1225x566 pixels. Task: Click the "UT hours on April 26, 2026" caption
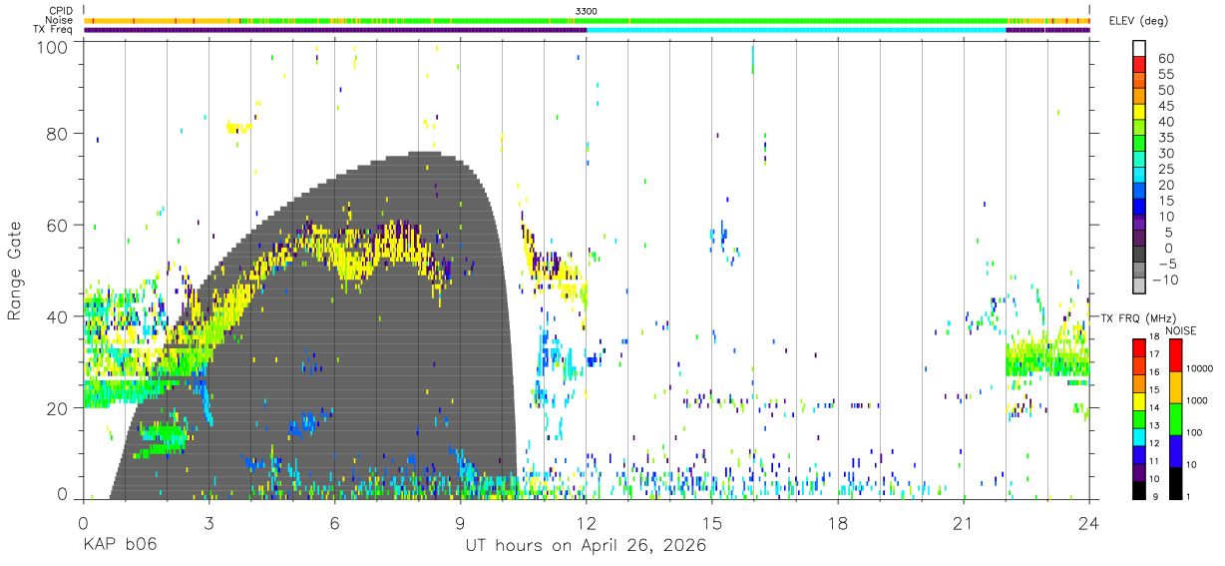click(586, 546)
